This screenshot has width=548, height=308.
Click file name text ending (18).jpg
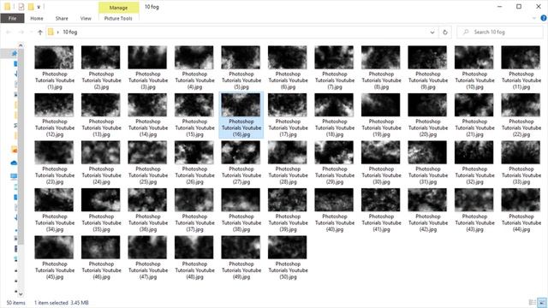point(335,127)
